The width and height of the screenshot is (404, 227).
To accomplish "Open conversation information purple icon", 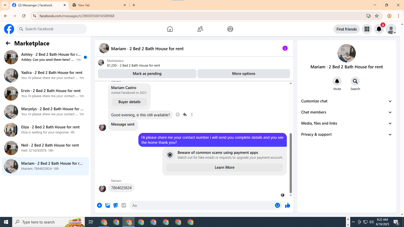I will [285, 48].
